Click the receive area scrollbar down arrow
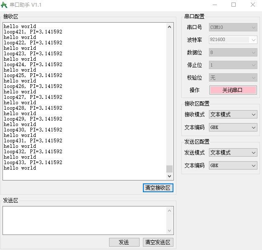262x250 pixels. [169, 176]
